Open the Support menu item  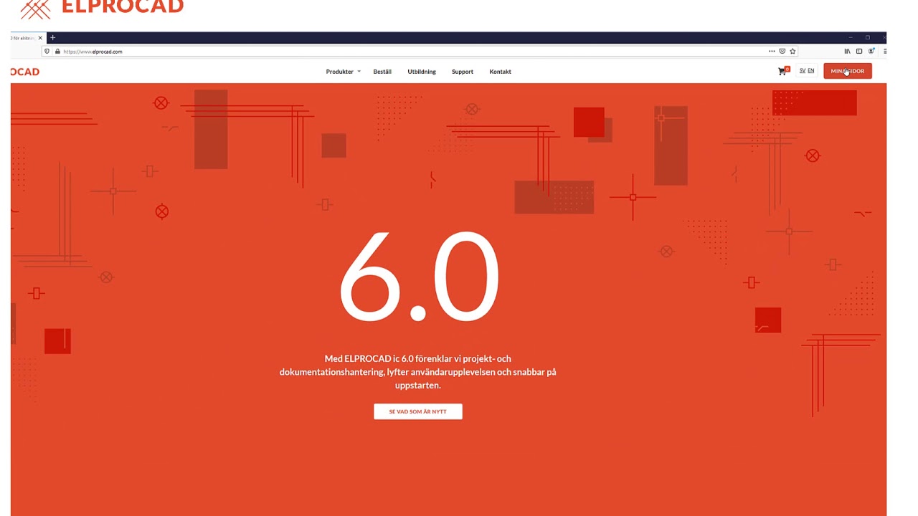463,72
